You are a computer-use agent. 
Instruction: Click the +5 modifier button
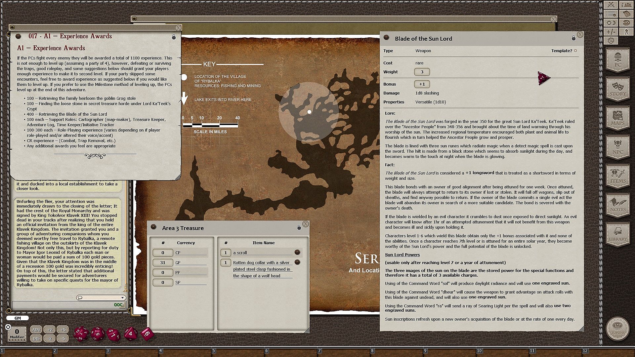pos(63,330)
